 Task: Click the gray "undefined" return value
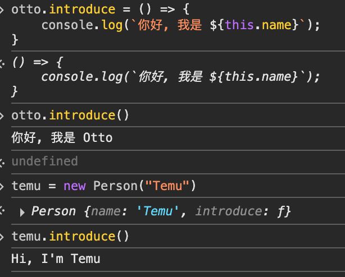(x=44, y=161)
